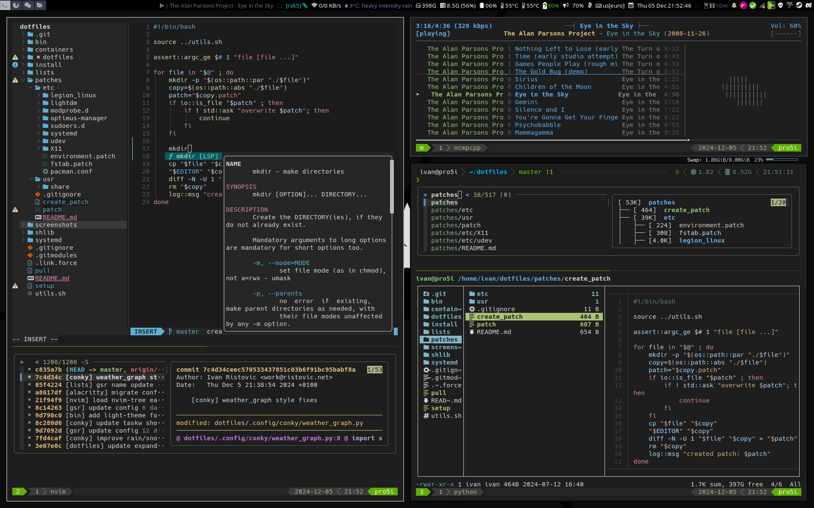Toggle the muted microphone indicator
This screenshot has height=508, width=814.
(590, 6)
